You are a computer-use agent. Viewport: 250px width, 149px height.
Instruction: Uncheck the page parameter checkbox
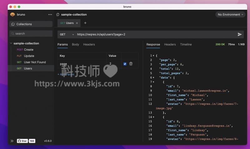click(125, 64)
